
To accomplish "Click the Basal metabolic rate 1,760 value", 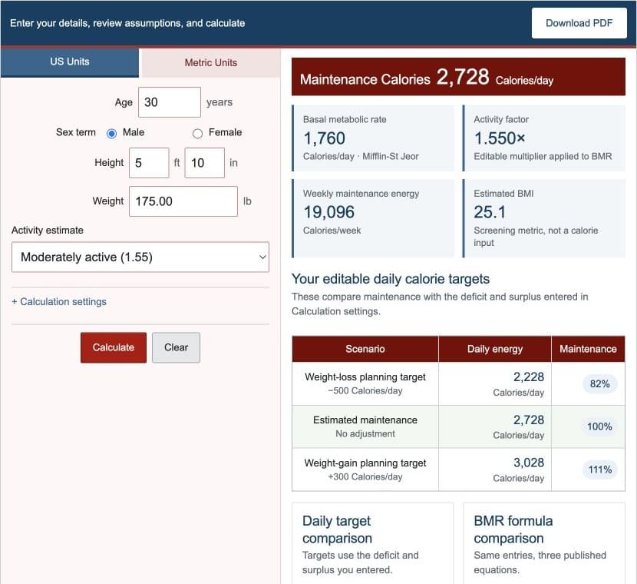I will tap(324, 138).
